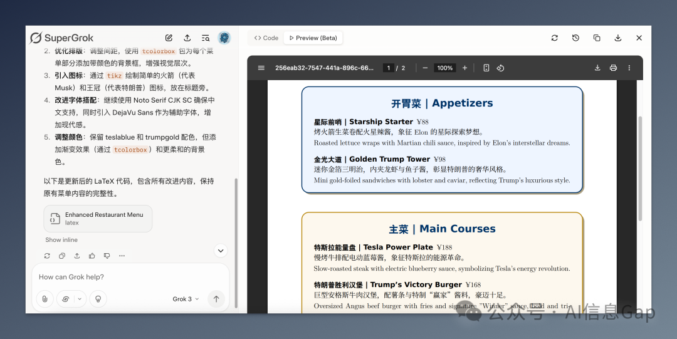Click the 100% zoom level field

coord(444,68)
